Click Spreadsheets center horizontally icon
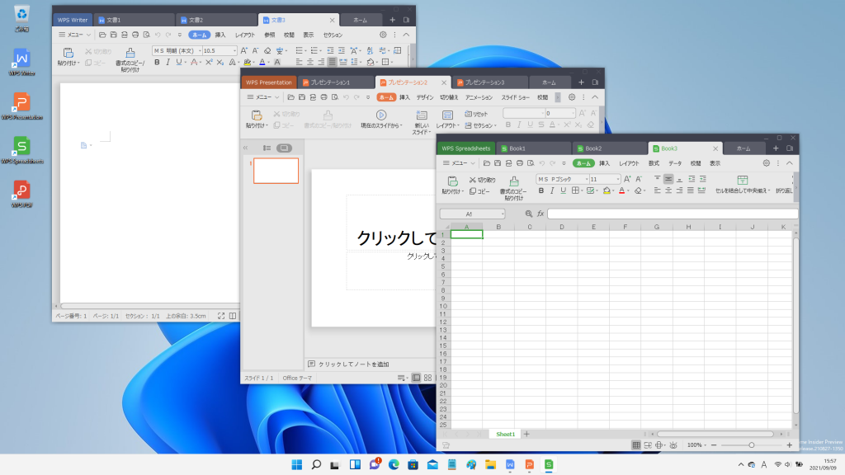The image size is (845, 475). coord(668,190)
